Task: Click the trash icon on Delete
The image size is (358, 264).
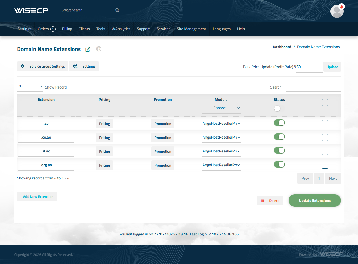Action: (x=262, y=201)
